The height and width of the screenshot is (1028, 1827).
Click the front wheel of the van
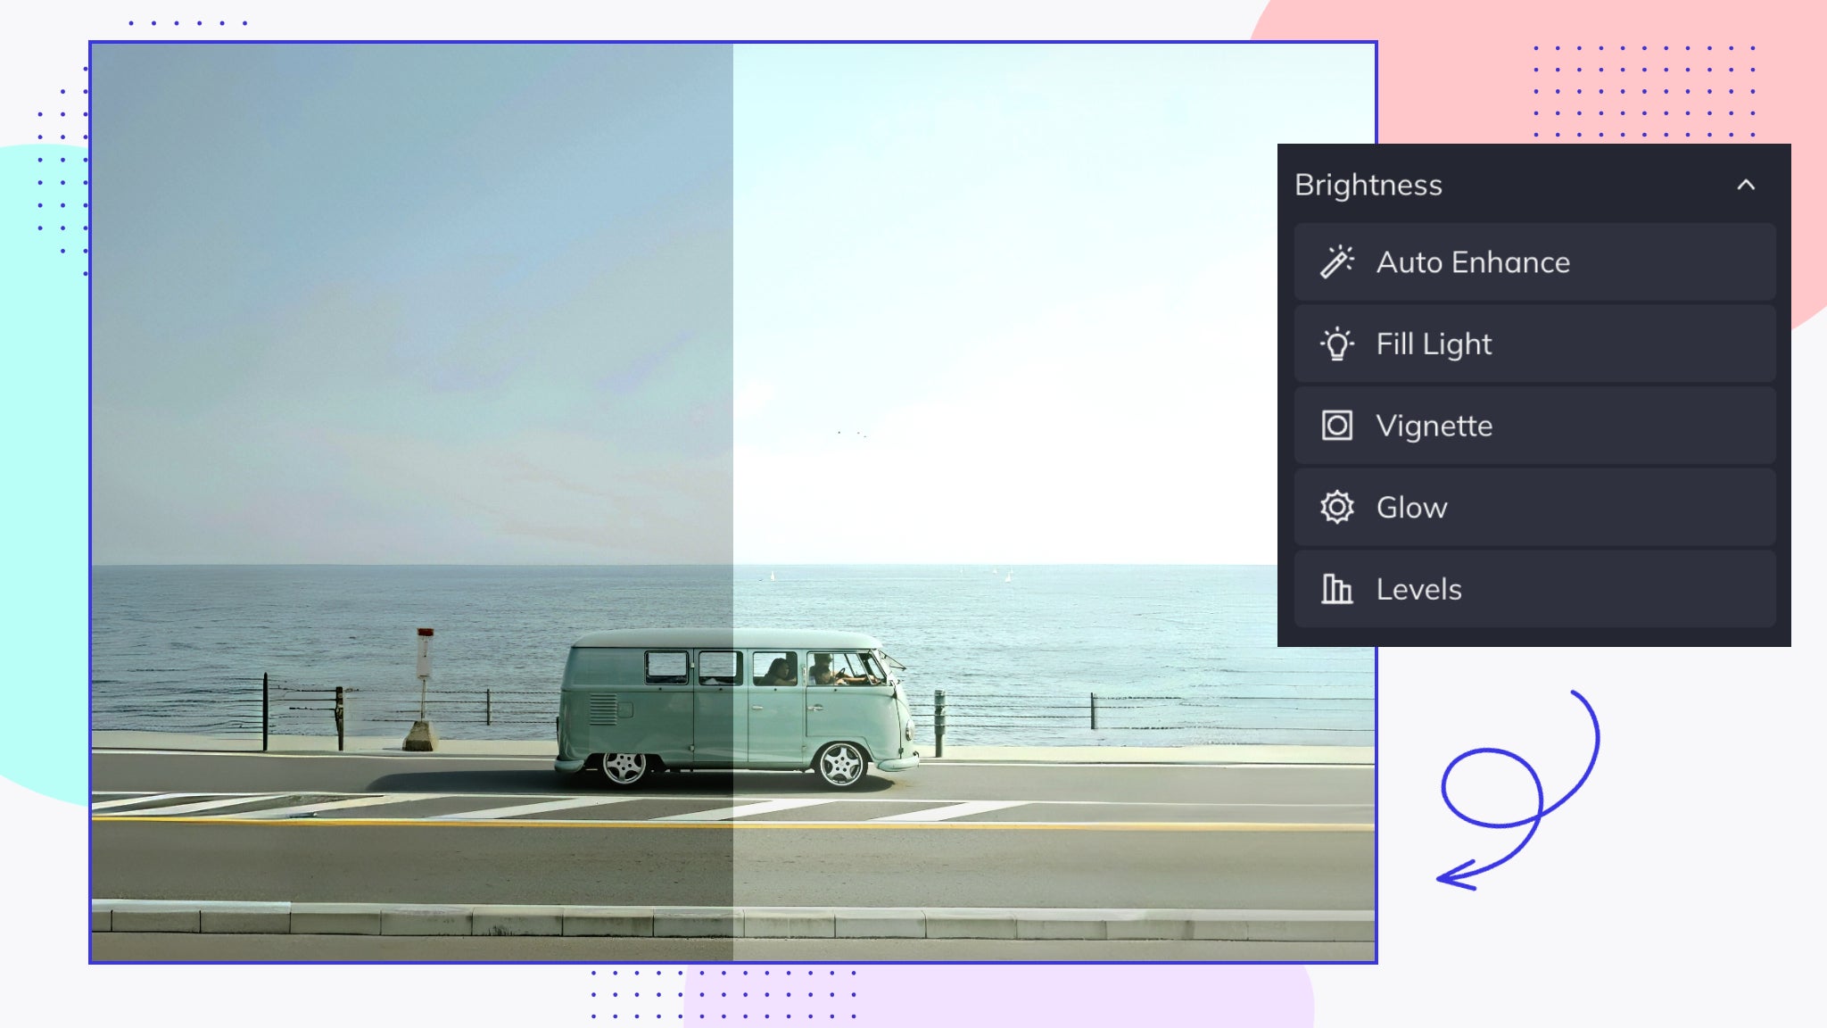[x=840, y=765]
